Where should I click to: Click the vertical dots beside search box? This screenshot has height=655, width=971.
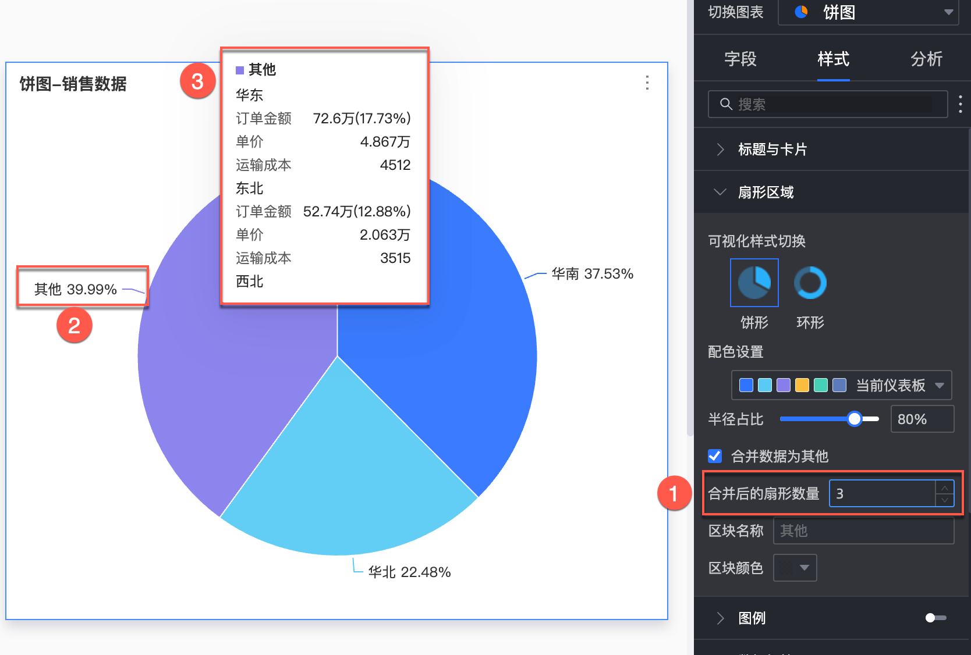click(960, 104)
